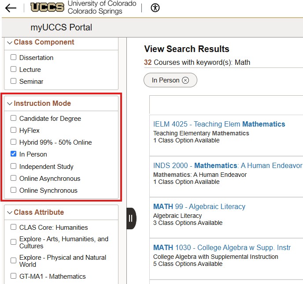Collapse the Instruction Mode section
The image size is (303, 284).
coord(10,104)
